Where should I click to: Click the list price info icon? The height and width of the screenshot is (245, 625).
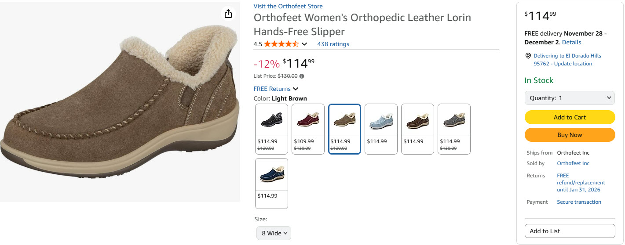click(x=302, y=76)
